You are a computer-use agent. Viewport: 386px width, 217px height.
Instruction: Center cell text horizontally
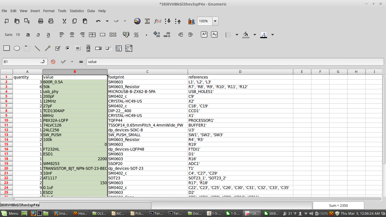(x=72, y=35)
